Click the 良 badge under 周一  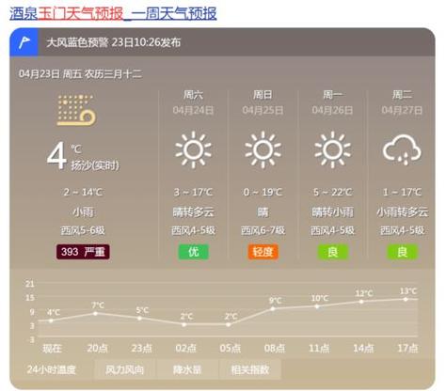coord(332,252)
